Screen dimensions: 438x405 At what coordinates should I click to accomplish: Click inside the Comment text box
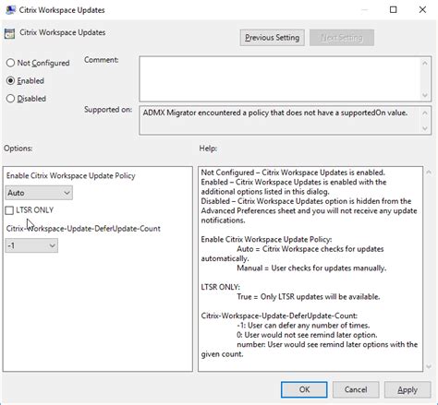pyautogui.click(x=280, y=78)
